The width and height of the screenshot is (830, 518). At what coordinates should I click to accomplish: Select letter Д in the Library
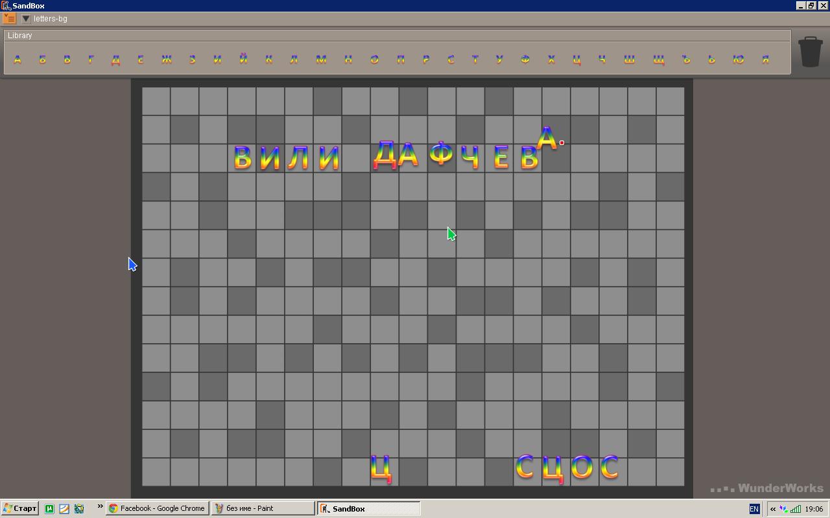[115, 60]
